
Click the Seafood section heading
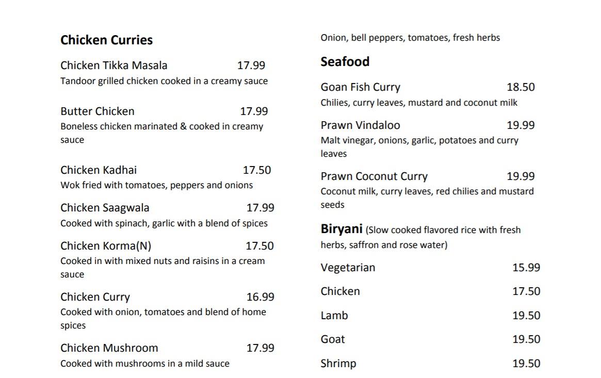tap(345, 62)
